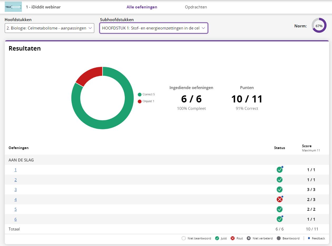Click the green check status for exercise 5
332x246 pixels.
coord(280,209)
